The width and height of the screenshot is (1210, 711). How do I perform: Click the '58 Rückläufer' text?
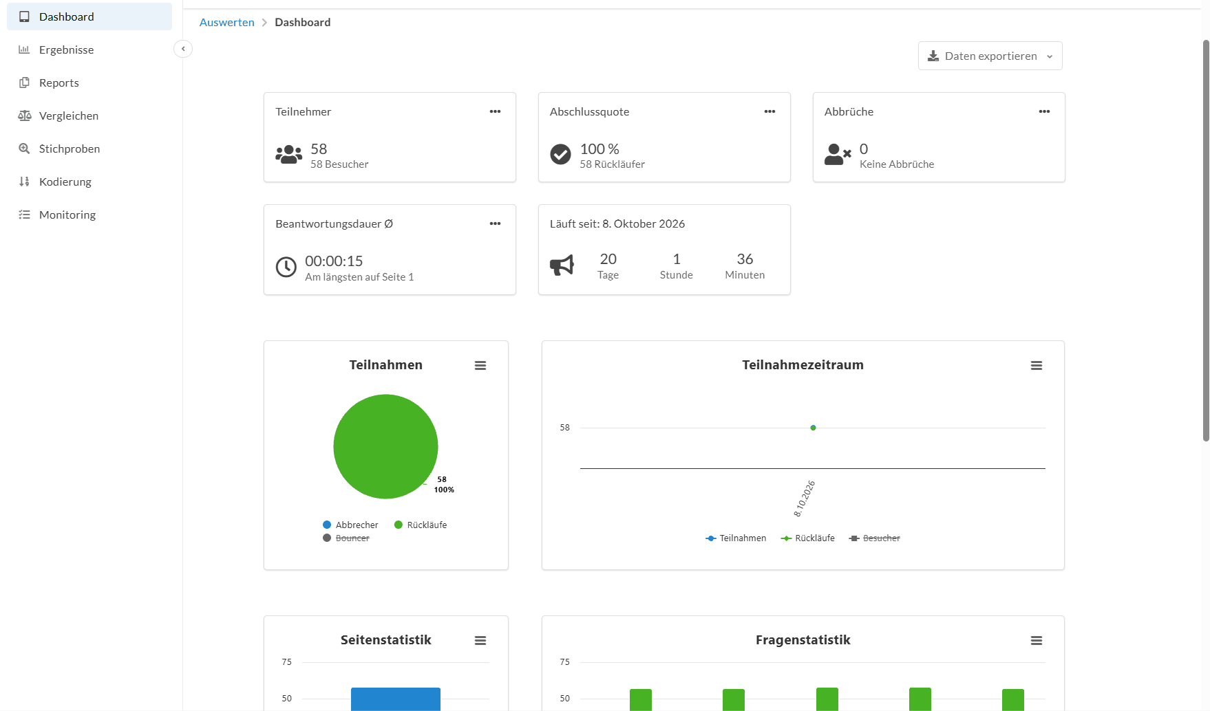pyautogui.click(x=613, y=164)
